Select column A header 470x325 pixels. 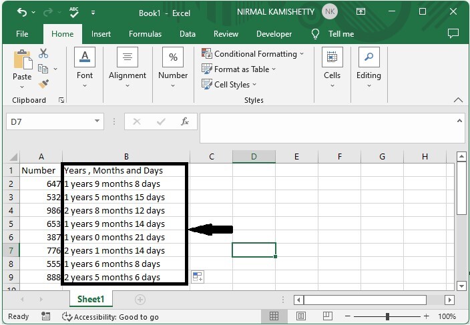(x=41, y=157)
